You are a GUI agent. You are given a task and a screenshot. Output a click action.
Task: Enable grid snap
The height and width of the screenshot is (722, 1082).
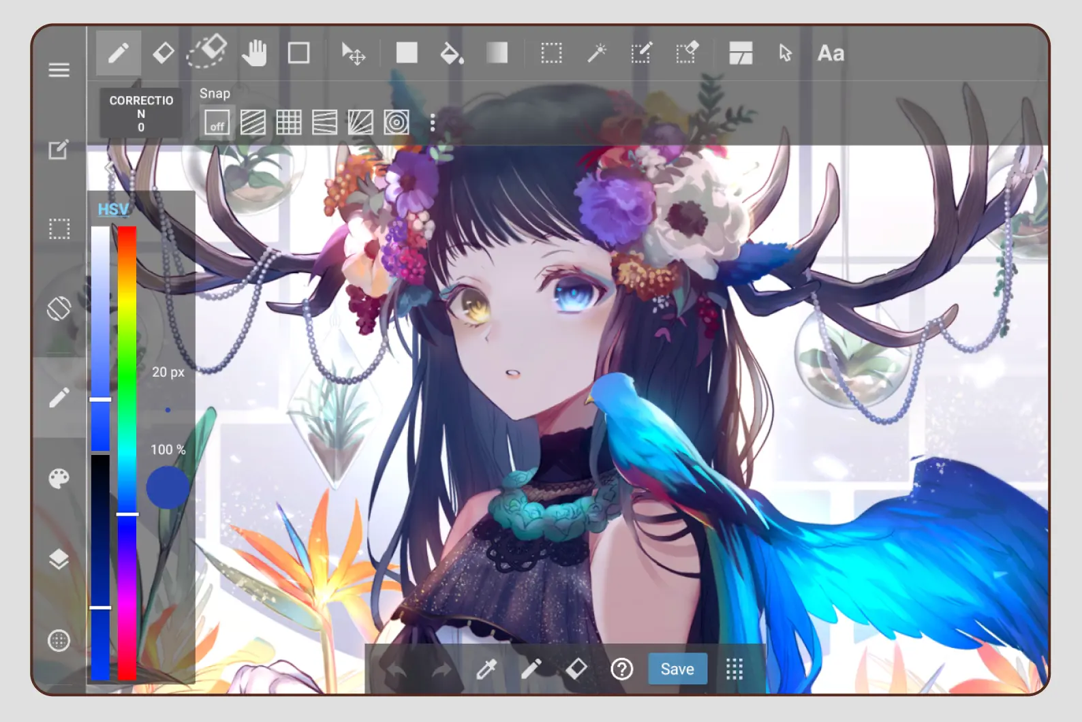289,123
